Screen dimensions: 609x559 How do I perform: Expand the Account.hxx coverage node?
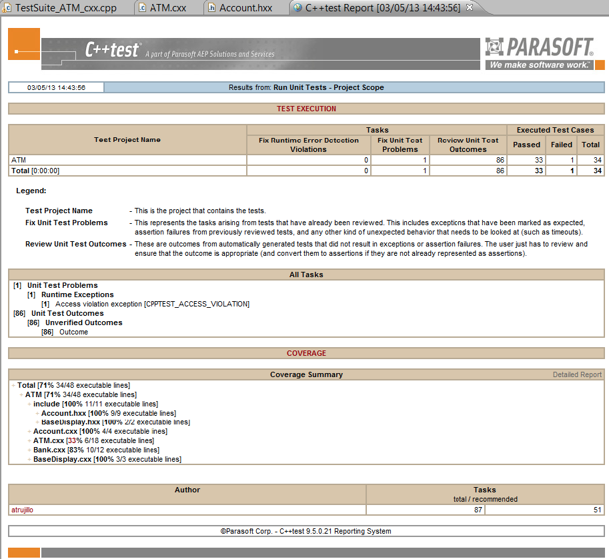pos(37,413)
